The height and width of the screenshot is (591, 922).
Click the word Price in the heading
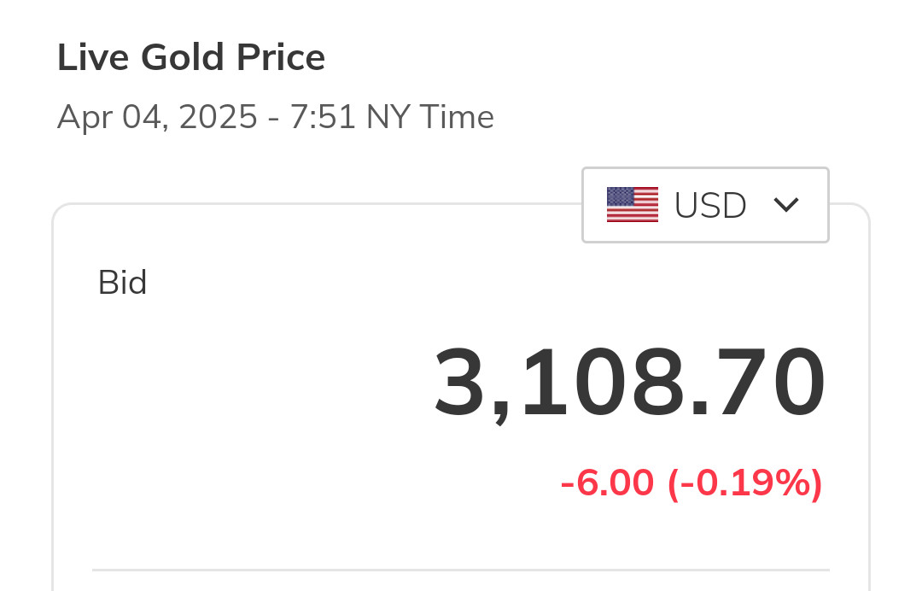pyautogui.click(x=282, y=58)
